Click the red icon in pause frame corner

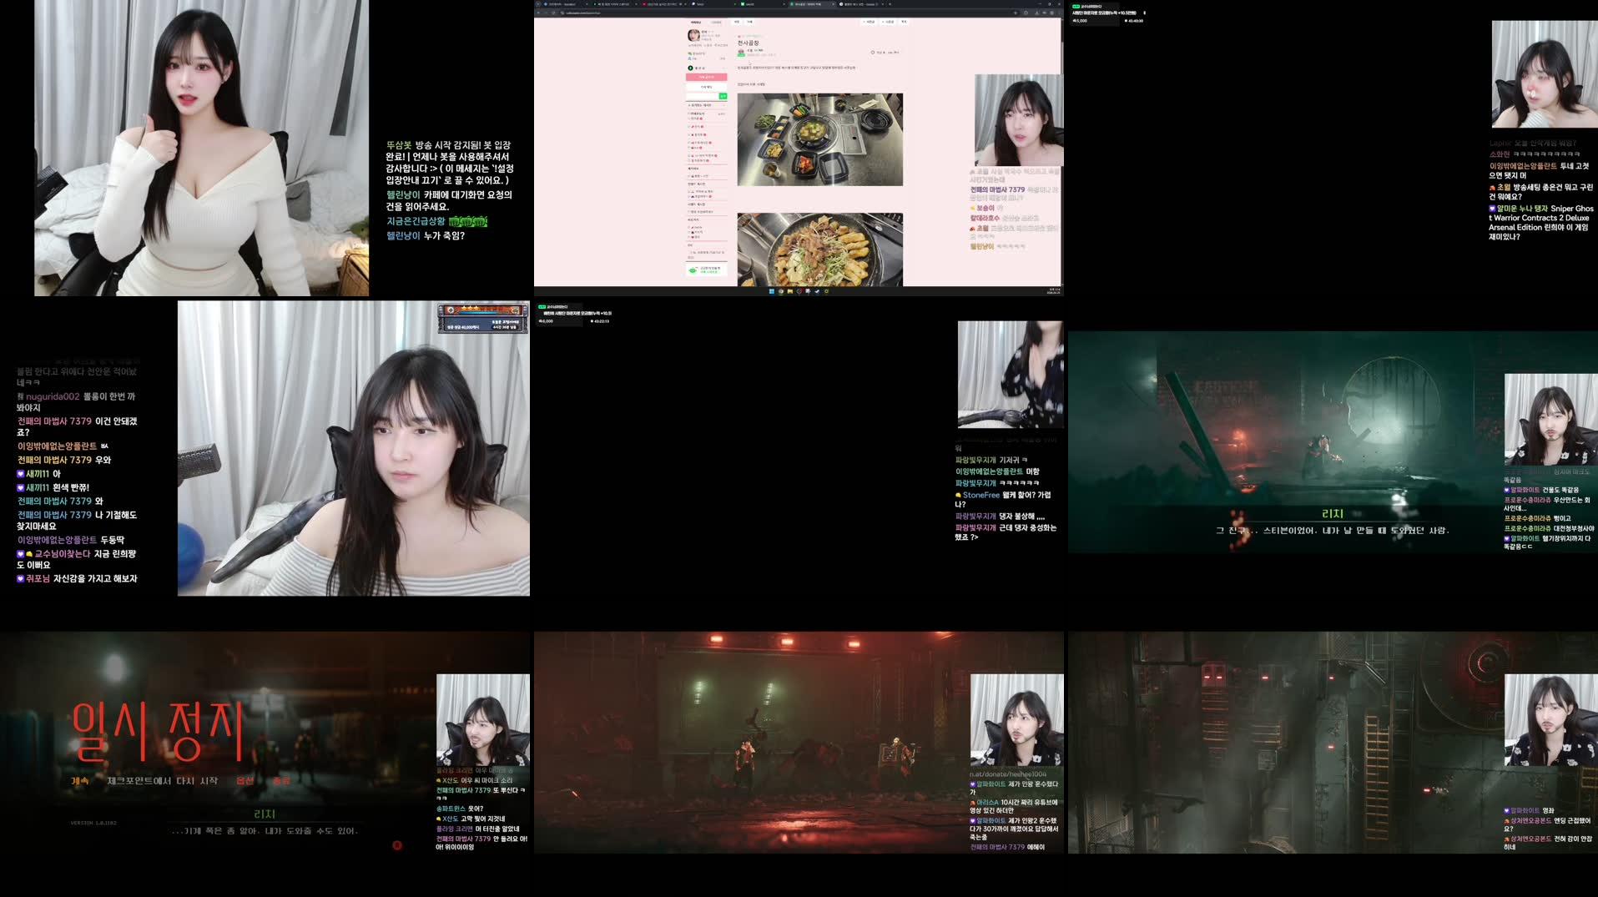[397, 845]
